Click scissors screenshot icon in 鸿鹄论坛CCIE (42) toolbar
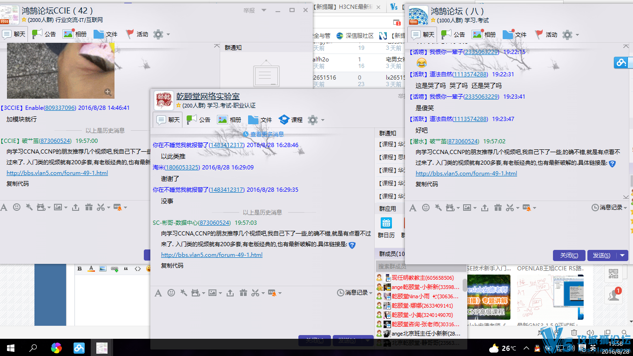This screenshot has width=633, height=356. tap(100, 207)
